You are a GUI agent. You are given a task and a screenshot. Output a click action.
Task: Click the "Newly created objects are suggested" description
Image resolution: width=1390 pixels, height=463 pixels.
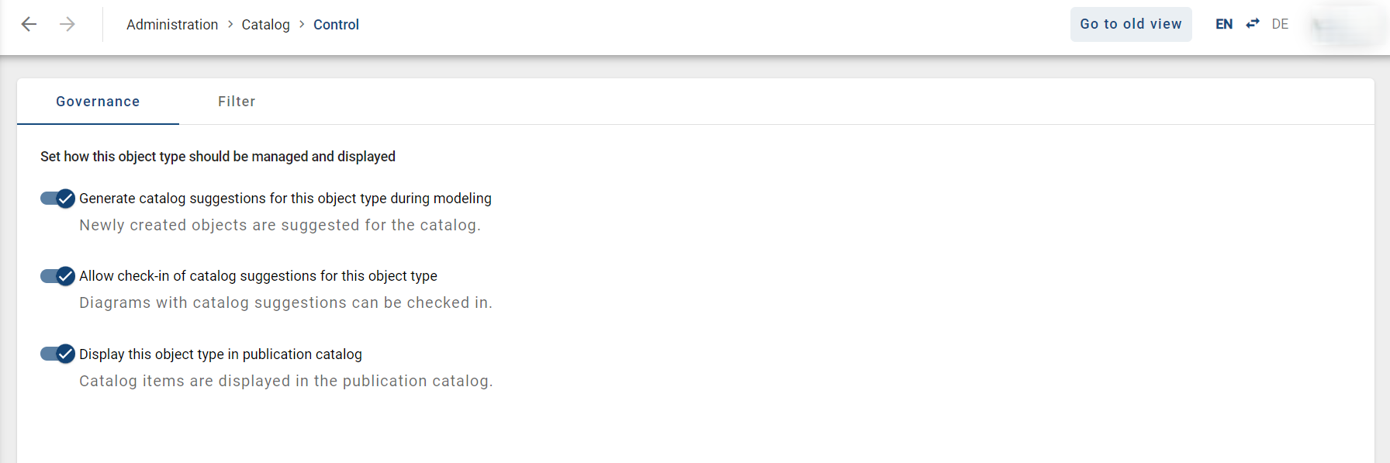coord(280,225)
